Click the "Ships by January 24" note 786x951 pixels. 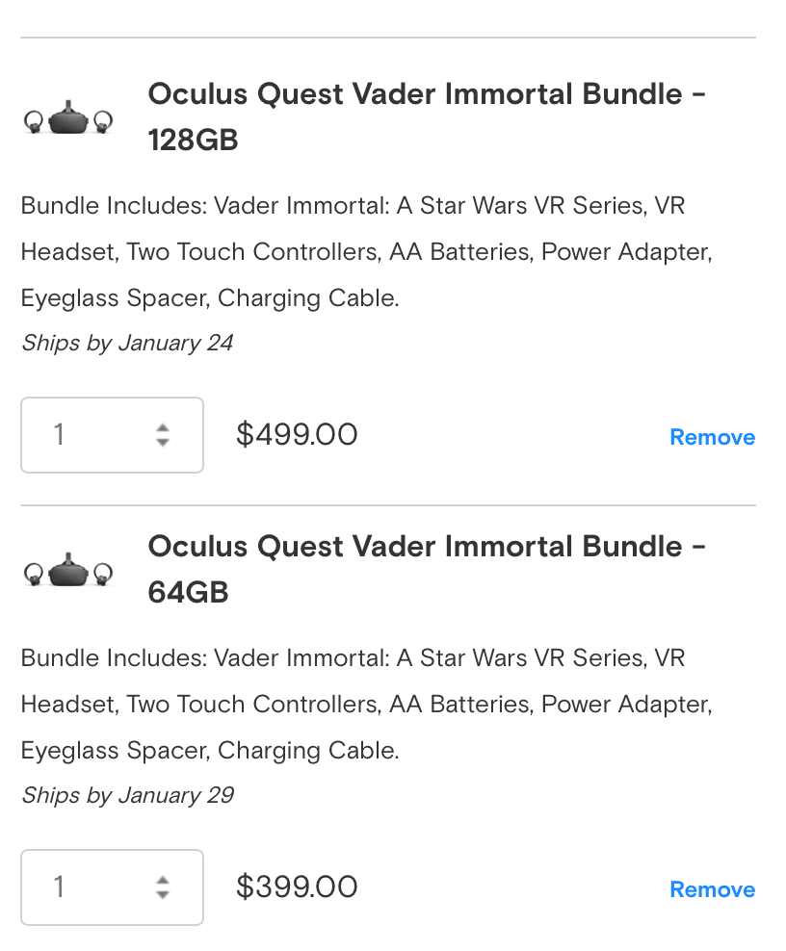[x=127, y=344]
